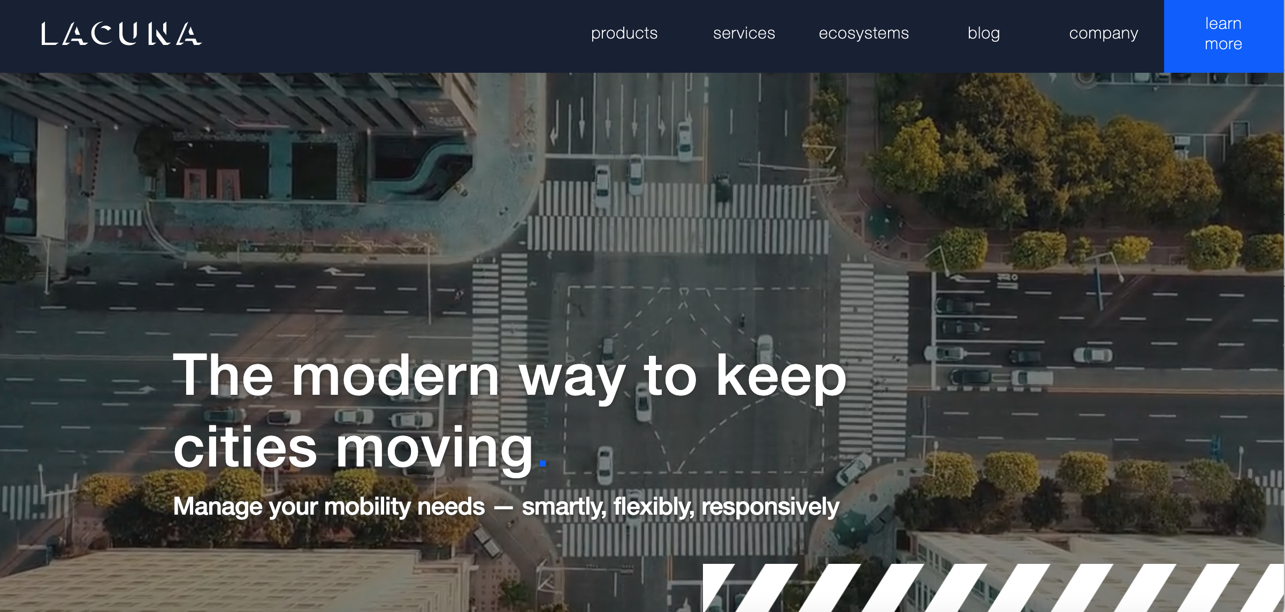
Task: Go to the blog page
Action: (x=984, y=33)
